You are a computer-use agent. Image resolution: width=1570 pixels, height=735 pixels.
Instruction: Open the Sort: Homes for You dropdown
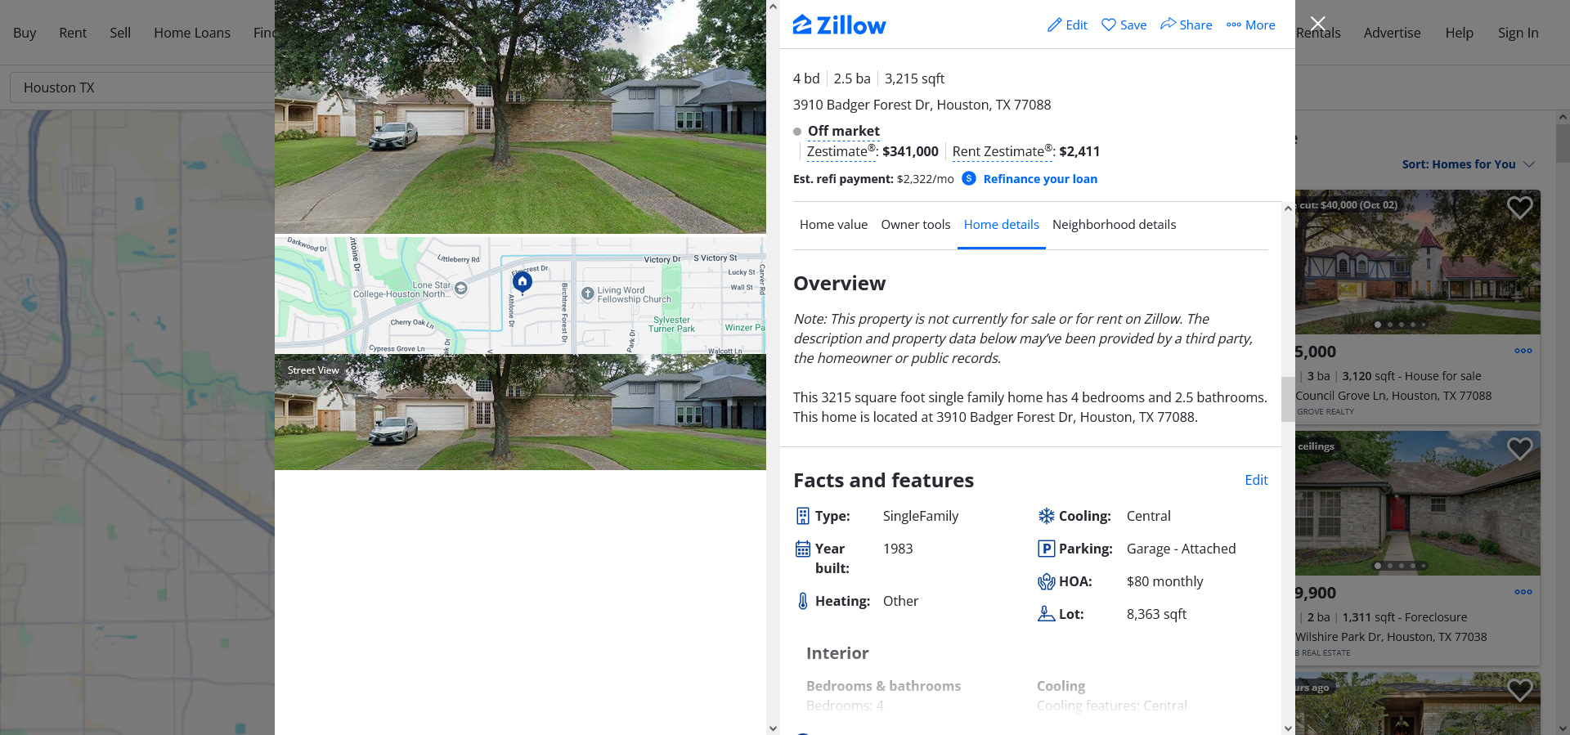pos(1468,164)
